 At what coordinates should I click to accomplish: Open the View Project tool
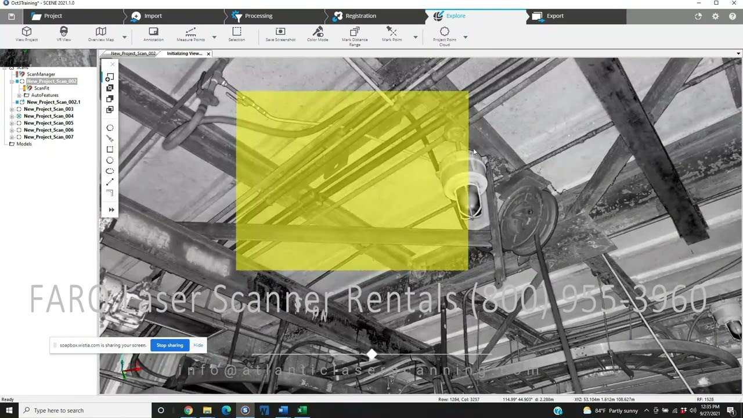click(27, 34)
